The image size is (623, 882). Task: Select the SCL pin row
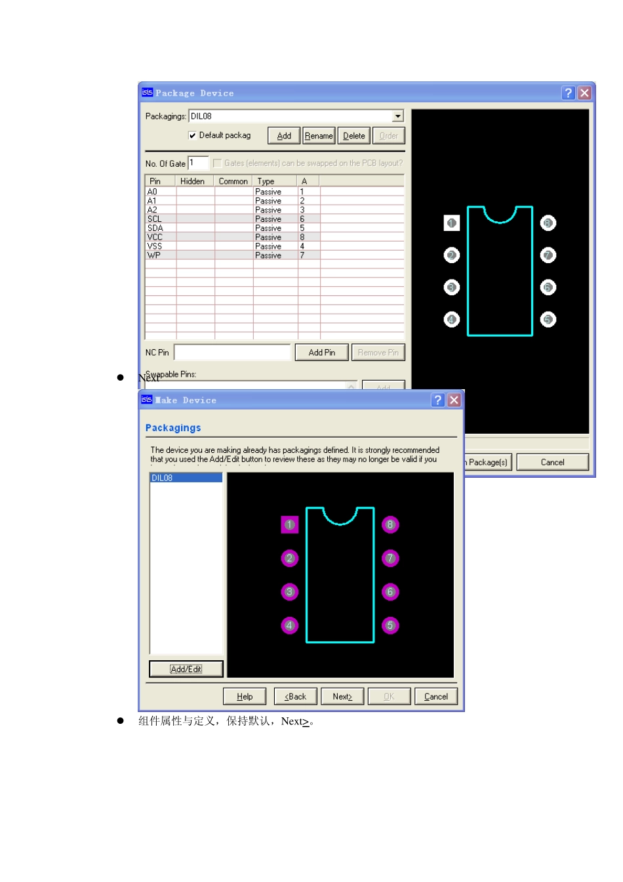275,219
